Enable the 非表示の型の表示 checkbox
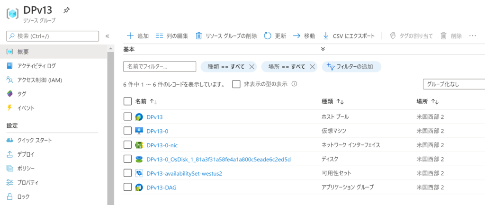The height and width of the screenshot is (205, 485). pos(236,84)
